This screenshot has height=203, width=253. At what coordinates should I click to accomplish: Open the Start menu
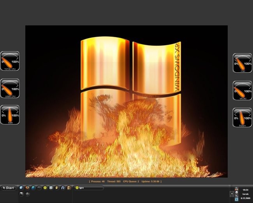(9, 188)
